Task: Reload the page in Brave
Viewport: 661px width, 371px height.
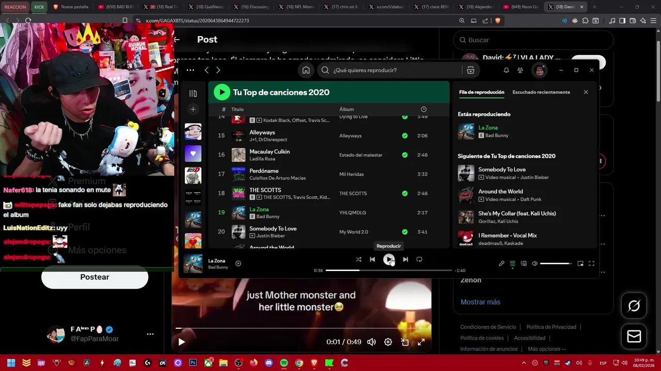Action: (x=28, y=21)
